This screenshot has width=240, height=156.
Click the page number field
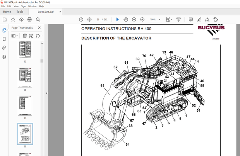click(x=98, y=20)
